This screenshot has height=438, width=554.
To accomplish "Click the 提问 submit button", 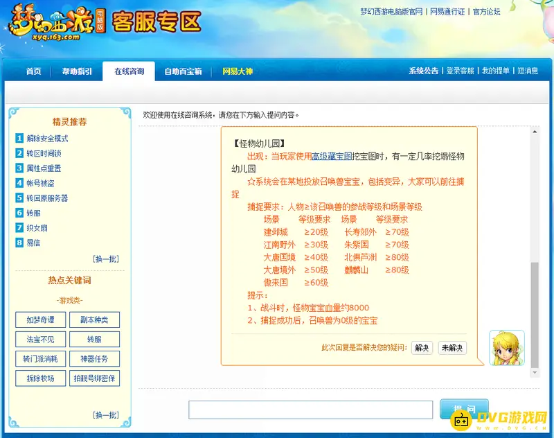I will click(x=464, y=409).
